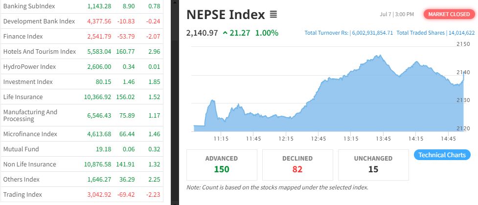
Task: Click the Total Traded Shares figure
Action: click(x=460, y=33)
